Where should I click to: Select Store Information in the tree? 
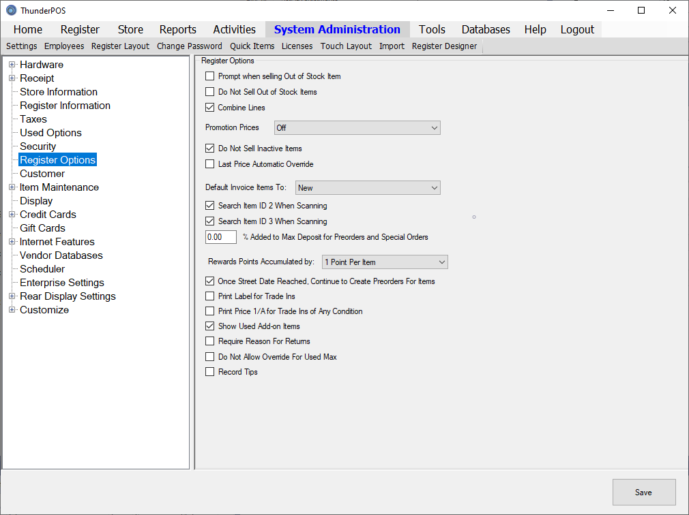pos(59,92)
